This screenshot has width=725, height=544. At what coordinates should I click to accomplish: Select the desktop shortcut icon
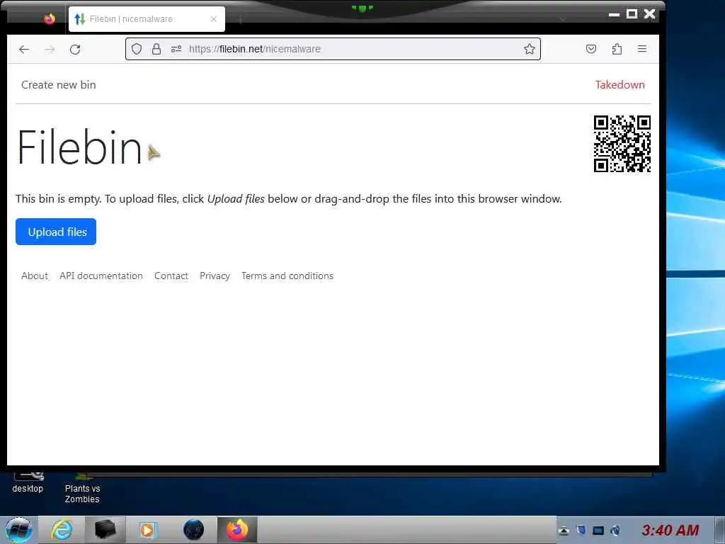pos(28,483)
